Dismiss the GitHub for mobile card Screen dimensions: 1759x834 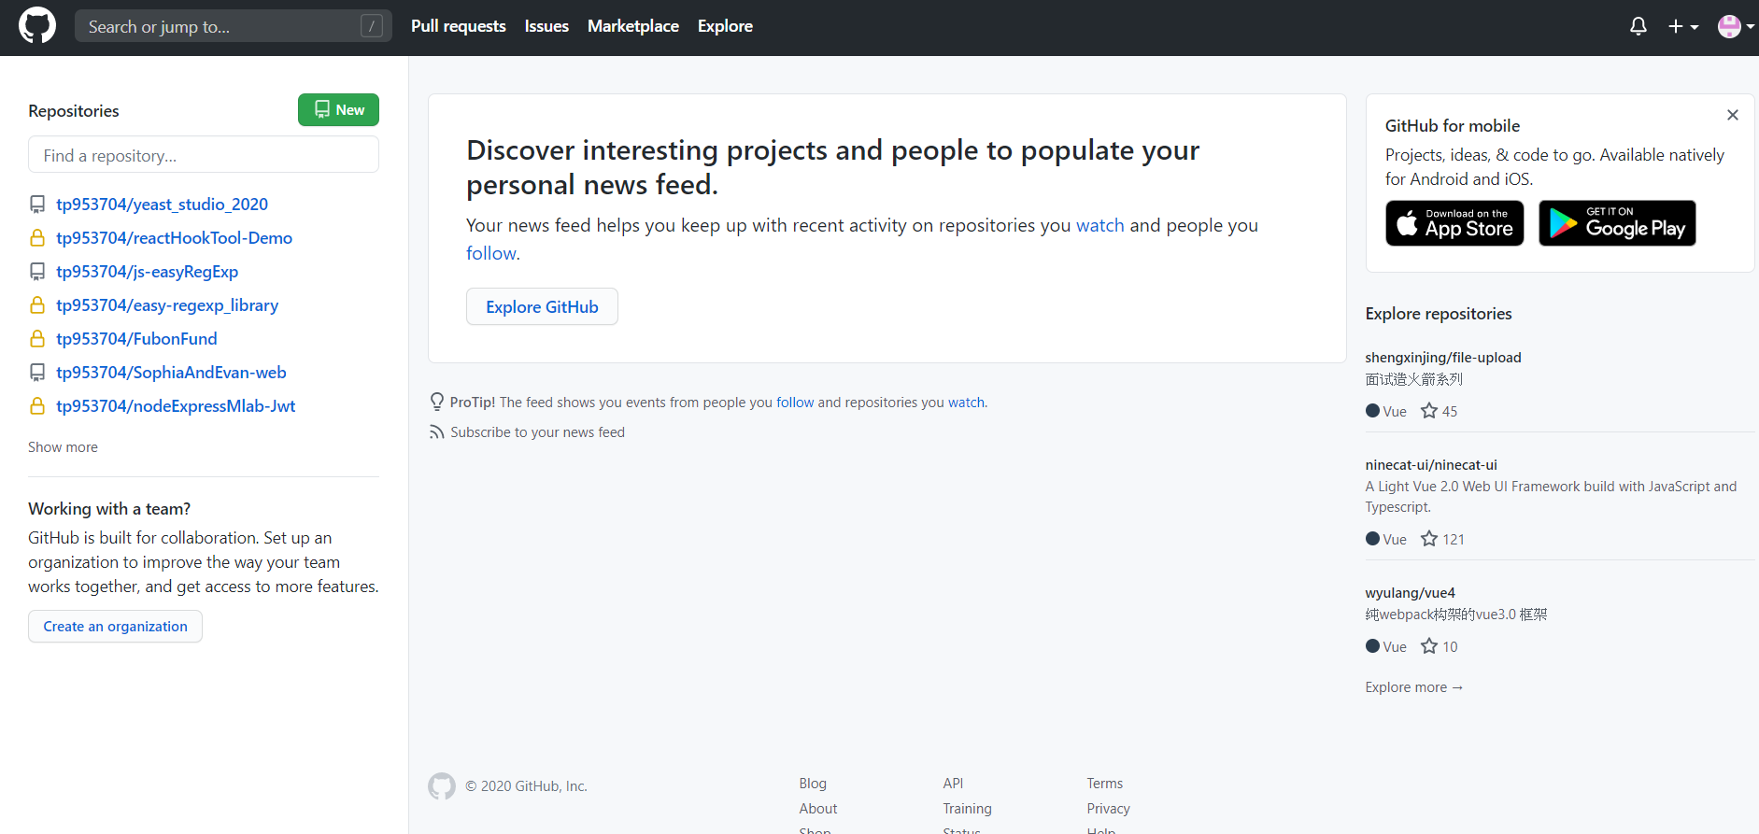(x=1733, y=115)
